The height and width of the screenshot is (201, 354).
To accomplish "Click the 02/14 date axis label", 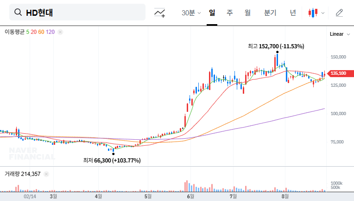I will (30, 196).
